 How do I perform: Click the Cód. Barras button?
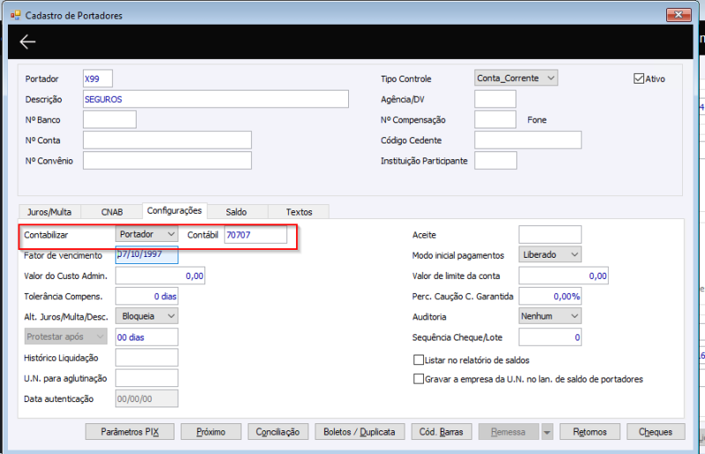(x=442, y=432)
